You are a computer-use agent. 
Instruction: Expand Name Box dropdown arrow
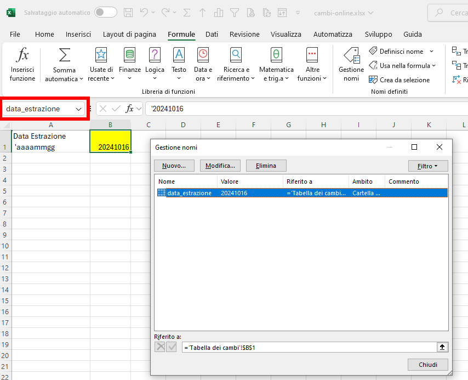point(78,109)
